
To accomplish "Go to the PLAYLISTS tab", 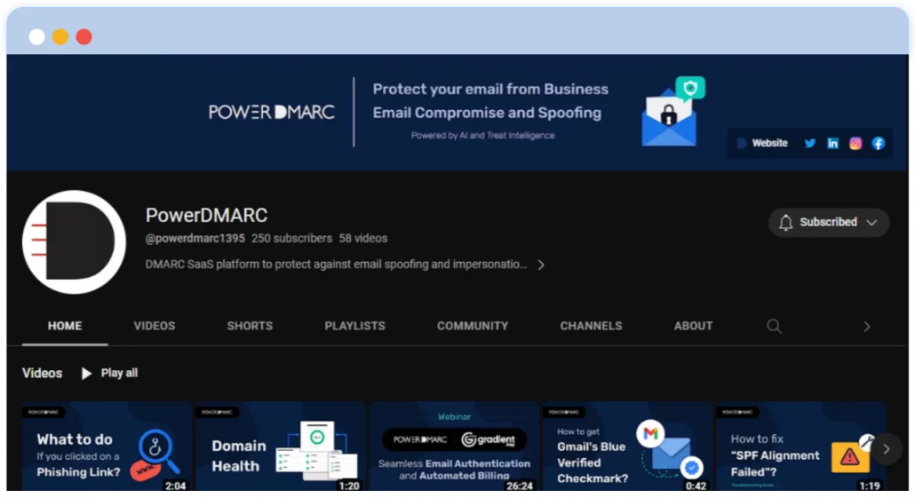I will pyautogui.click(x=354, y=326).
